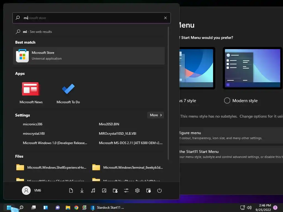Open Task View on the taskbar
This screenshot has height=212, width=283.
click(x=33, y=208)
